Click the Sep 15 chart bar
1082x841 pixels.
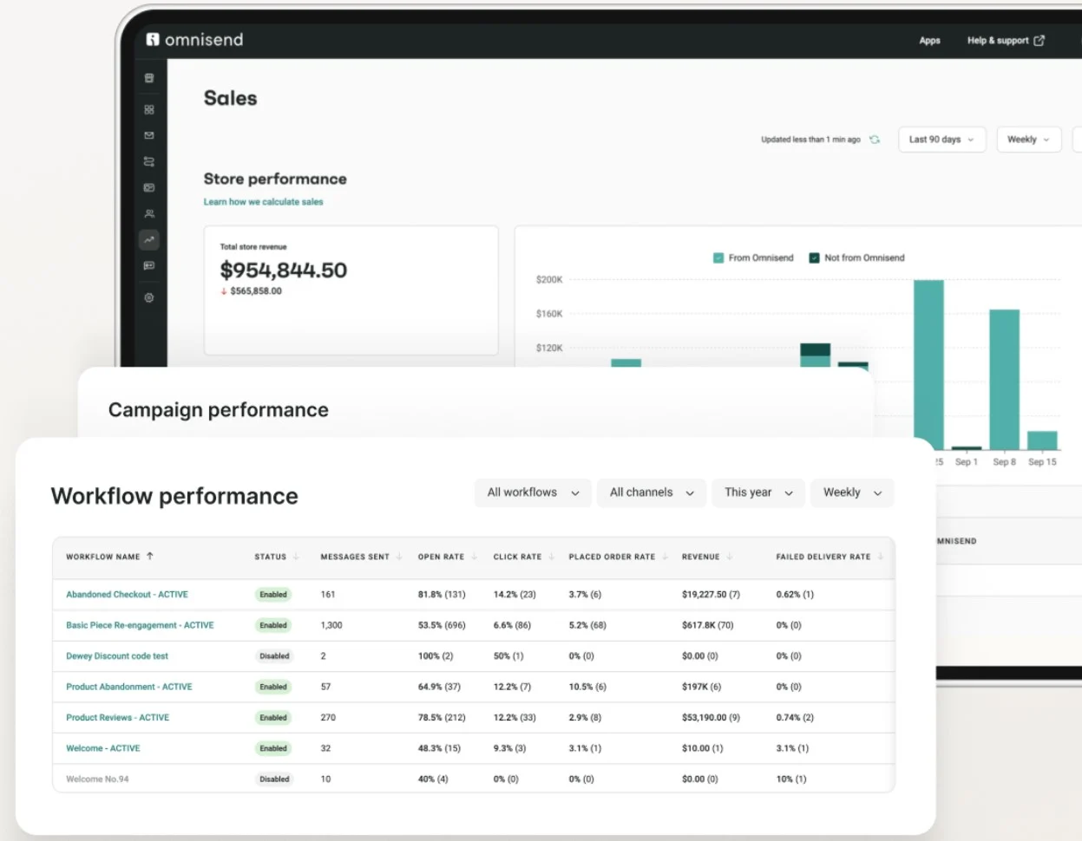[1042, 440]
